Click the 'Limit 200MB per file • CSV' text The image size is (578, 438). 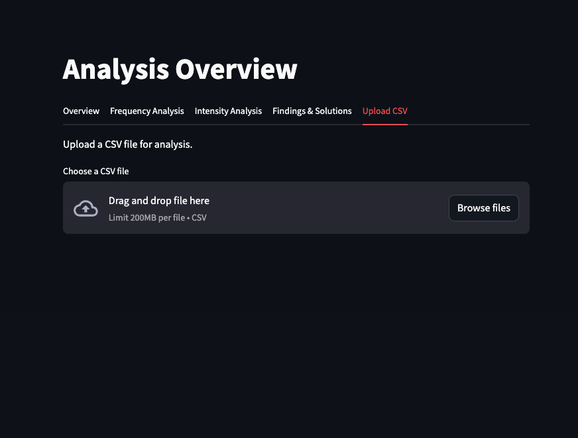157,218
